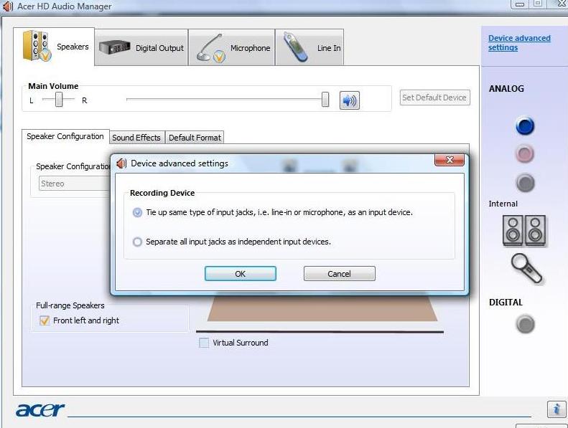
Task: Click the Main Volume label
Action: pyautogui.click(x=53, y=86)
